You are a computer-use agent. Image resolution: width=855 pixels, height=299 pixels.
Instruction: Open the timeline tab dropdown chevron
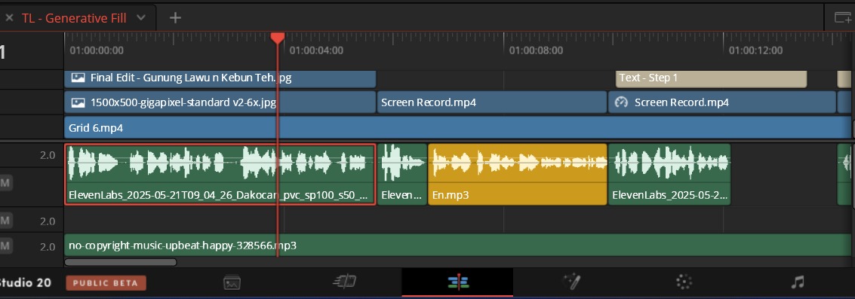[140, 18]
